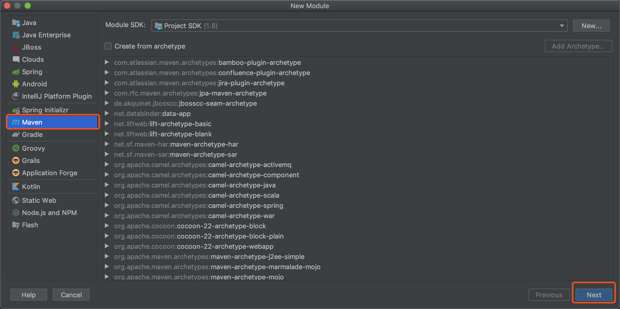Click the Gradle elephant icon
Image resolution: width=620 pixels, height=309 pixels.
coord(16,135)
